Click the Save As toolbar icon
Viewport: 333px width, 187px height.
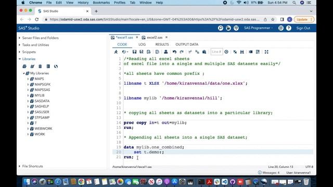coord(142,52)
